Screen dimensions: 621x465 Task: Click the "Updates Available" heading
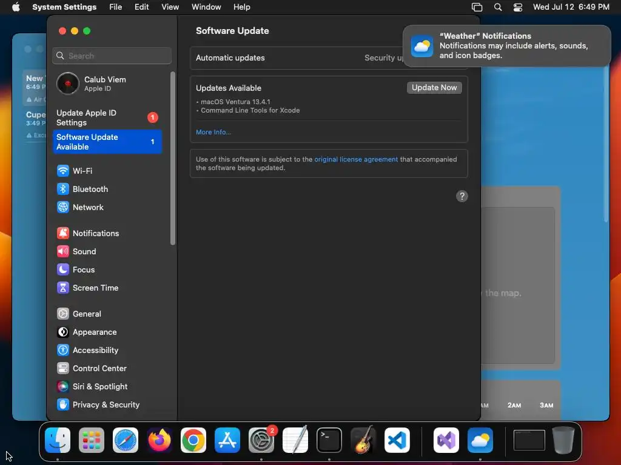(x=229, y=88)
